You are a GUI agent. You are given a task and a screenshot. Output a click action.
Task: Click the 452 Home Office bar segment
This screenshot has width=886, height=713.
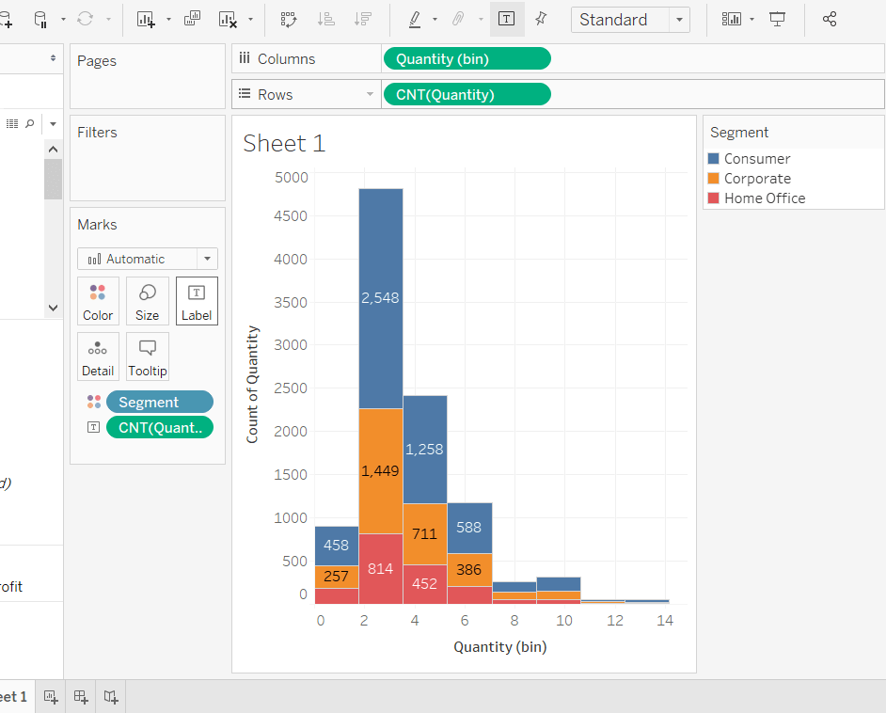point(425,584)
